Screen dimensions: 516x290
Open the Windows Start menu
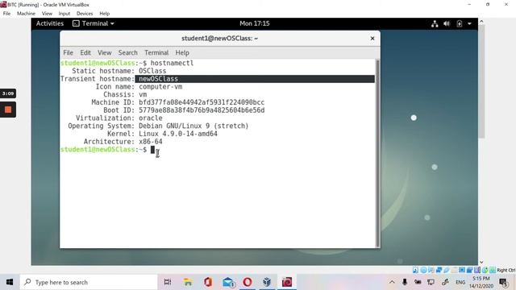click(x=10, y=282)
